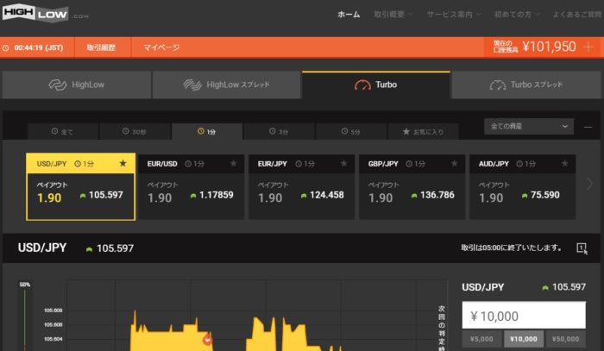Toggle favorite star on EUR/USD card

234,164
